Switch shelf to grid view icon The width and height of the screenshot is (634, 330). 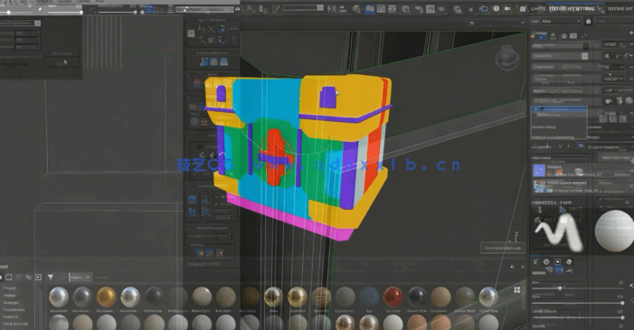516,290
